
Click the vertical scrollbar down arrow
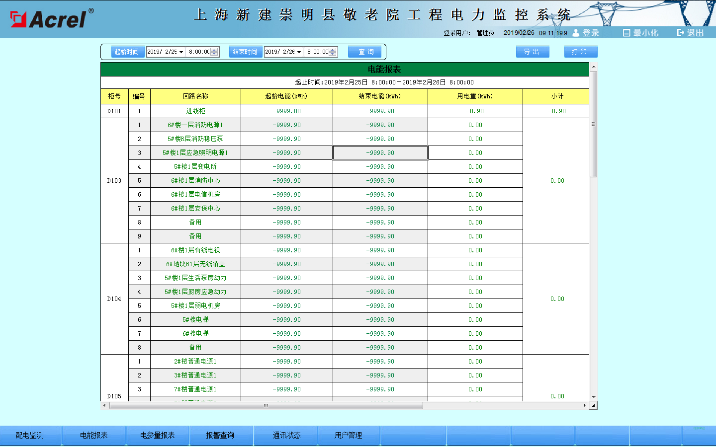(593, 397)
